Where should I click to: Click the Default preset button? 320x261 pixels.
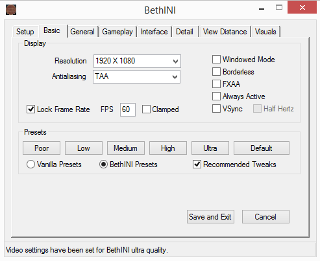262,148
